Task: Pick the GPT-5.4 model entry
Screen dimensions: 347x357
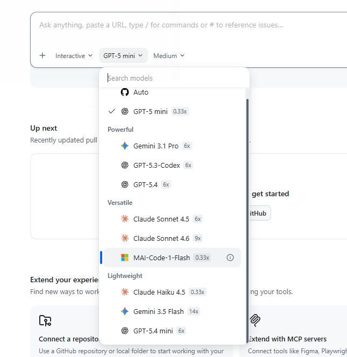Action: [172, 184]
